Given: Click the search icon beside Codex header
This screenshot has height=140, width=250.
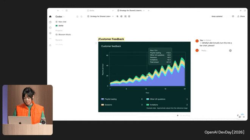Looking at the screenshot, I should [x=81, y=17].
